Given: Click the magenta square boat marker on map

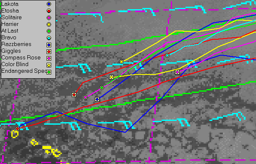Looking at the screenshot, I should pyautogui.click(x=177, y=72).
